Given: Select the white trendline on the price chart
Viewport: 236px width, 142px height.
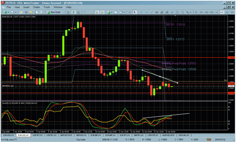Looking at the screenshot, I should click(160, 76).
